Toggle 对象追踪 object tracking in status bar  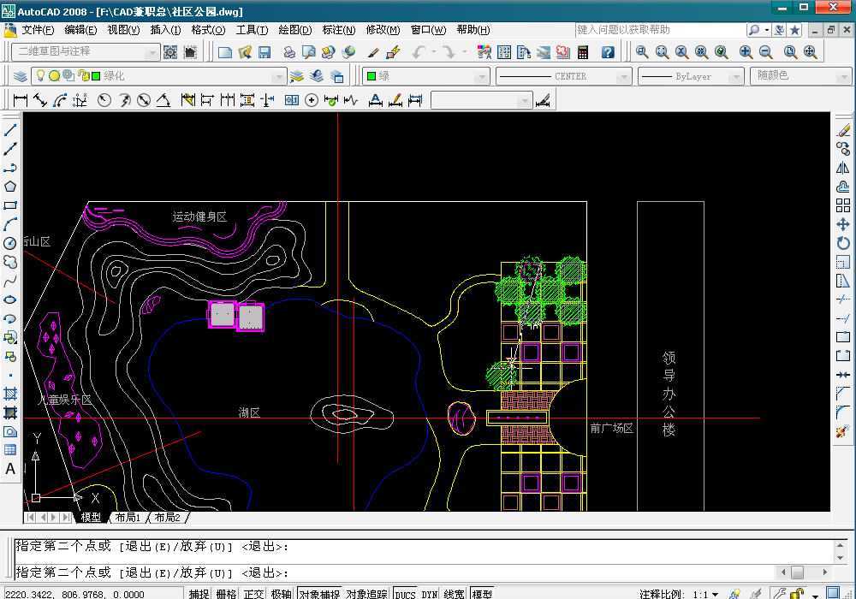tap(367, 594)
